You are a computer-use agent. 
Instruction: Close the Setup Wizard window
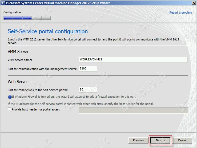pyautogui.click(x=194, y=3)
